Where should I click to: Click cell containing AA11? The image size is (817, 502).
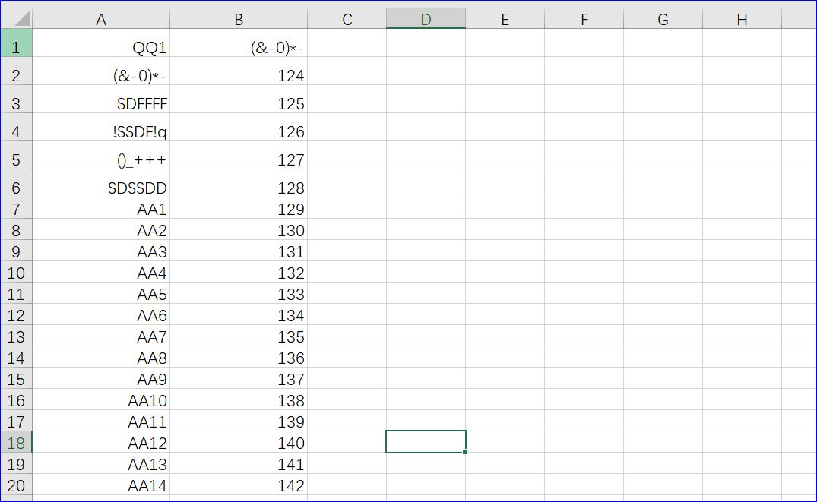101,421
